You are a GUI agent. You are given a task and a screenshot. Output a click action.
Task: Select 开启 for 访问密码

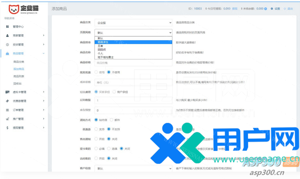tap(96, 159)
